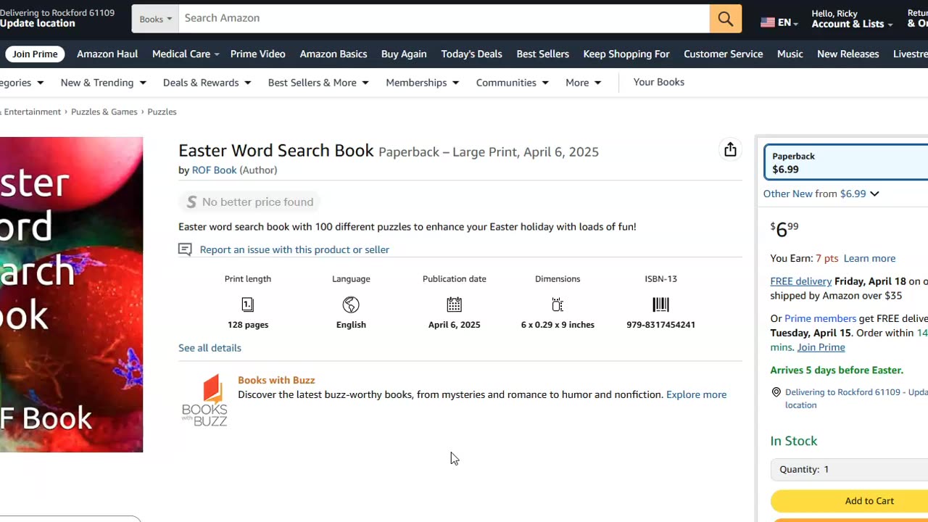Click the ROF Book author link

(214, 170)
